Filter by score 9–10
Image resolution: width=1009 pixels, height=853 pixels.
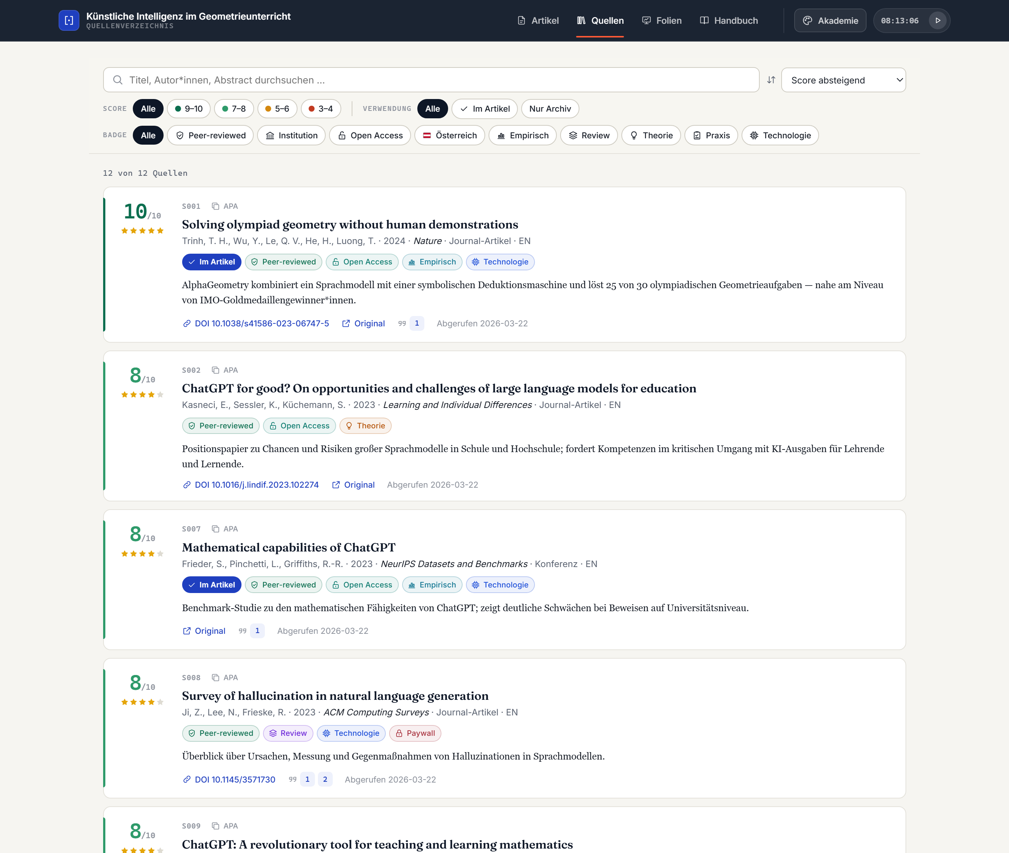189,109
